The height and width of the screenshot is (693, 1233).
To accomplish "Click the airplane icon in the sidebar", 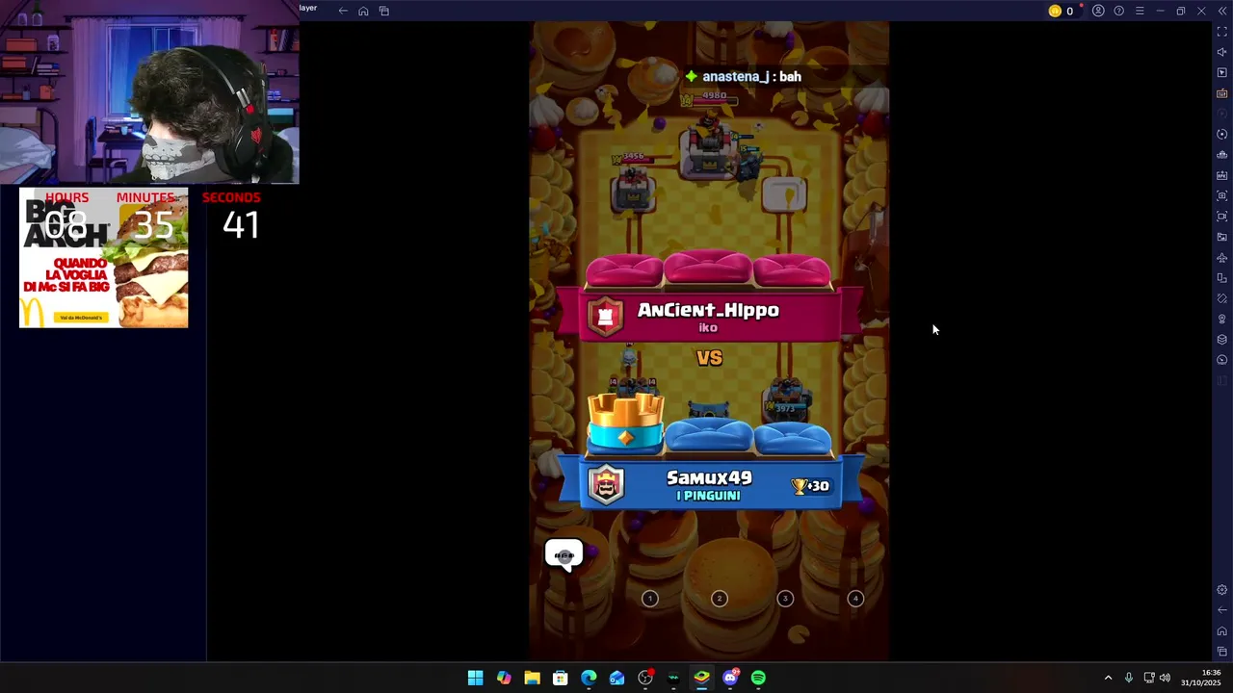I will [x=1221, y=258].
